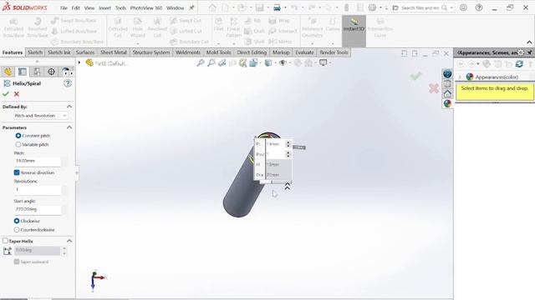Image resolution: width=535 pixels, height=300 pixels.
Task: Open the Window menu
Action: coord(175,7)
